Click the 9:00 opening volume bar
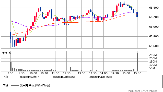The width and height of the screenshot is (163, 92). (x=11, y=67)
